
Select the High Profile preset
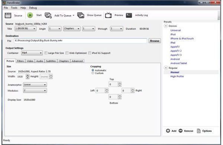pyautogui.click(x=177, y=77)
